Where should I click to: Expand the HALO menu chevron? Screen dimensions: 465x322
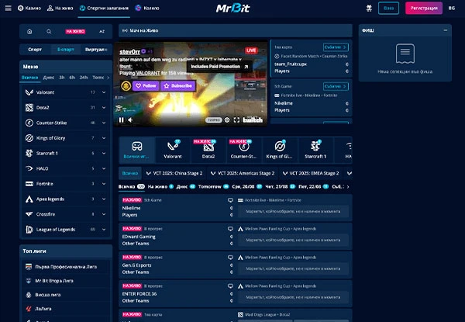point(104,168)
